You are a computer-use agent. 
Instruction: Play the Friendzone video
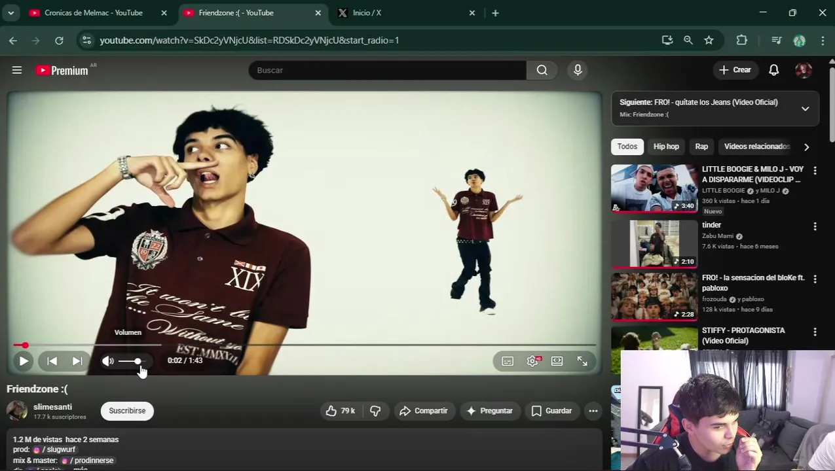pos(24,361)
